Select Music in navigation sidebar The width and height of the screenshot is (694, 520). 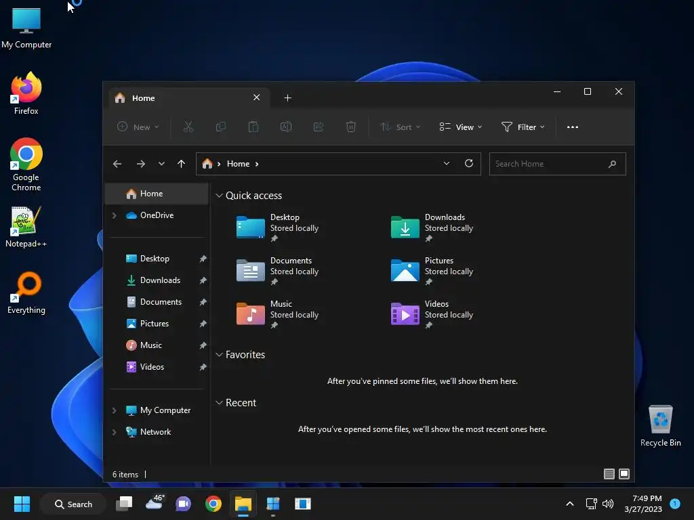coord(157,345)
